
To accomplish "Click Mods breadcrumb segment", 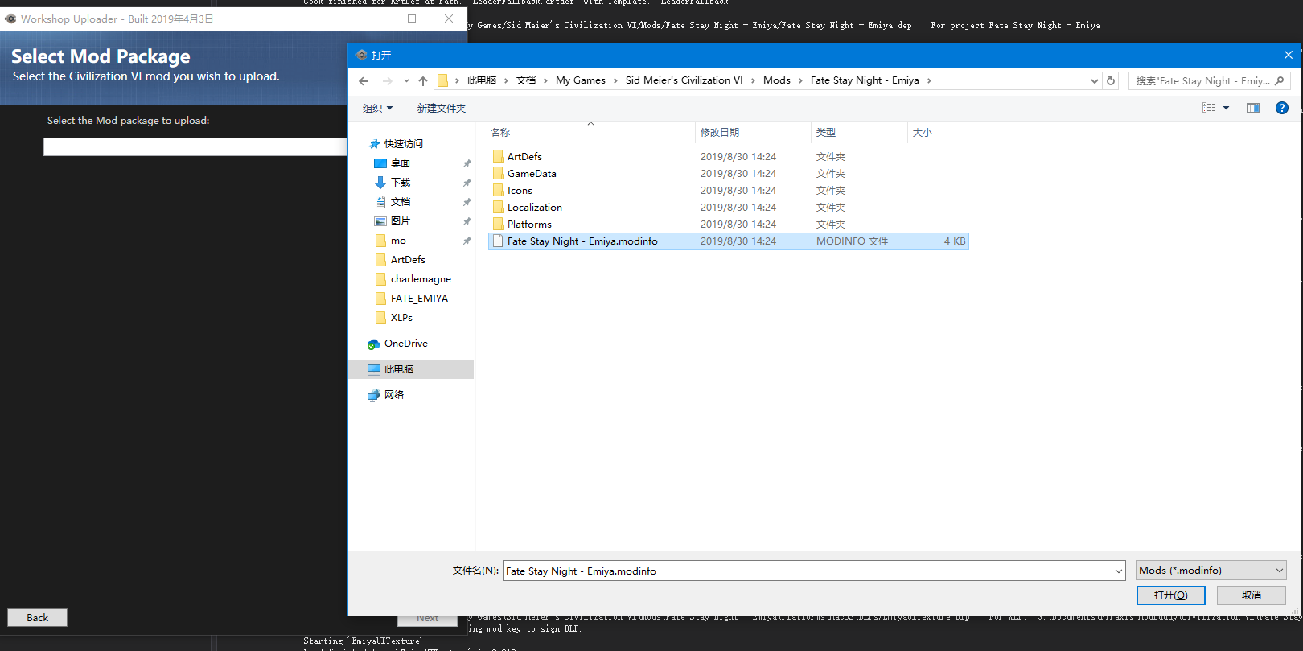I will (x=776, y=80).
